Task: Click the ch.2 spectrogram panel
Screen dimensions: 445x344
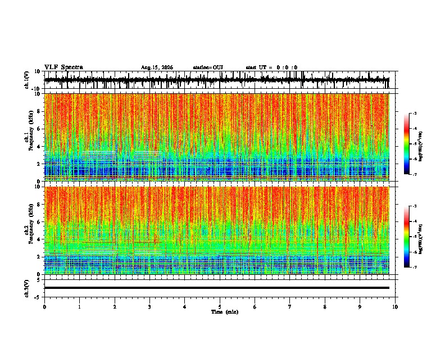Action: click(x=216, y=230)
